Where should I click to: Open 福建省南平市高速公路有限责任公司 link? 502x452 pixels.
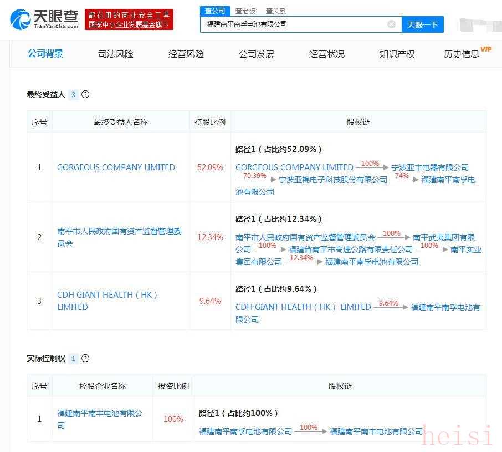click(351, 250)
